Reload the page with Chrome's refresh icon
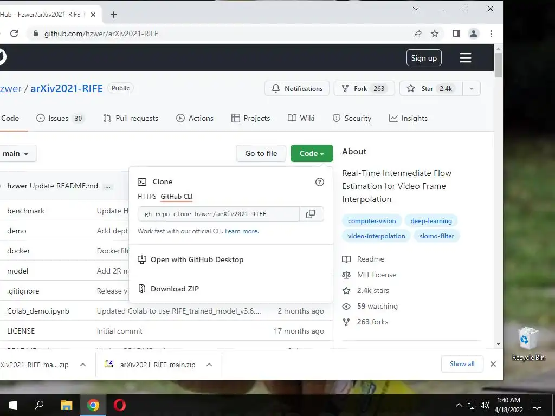This screenshot has height=416, width=555. coord(14,34)
